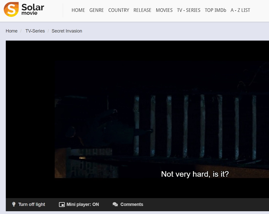Screen dimensions: 269x214
Task: Expand the RELEASE year menu
Action: click(x=142, y=10)
